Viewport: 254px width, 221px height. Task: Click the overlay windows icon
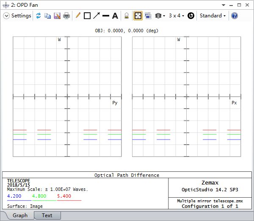[148, 16]
